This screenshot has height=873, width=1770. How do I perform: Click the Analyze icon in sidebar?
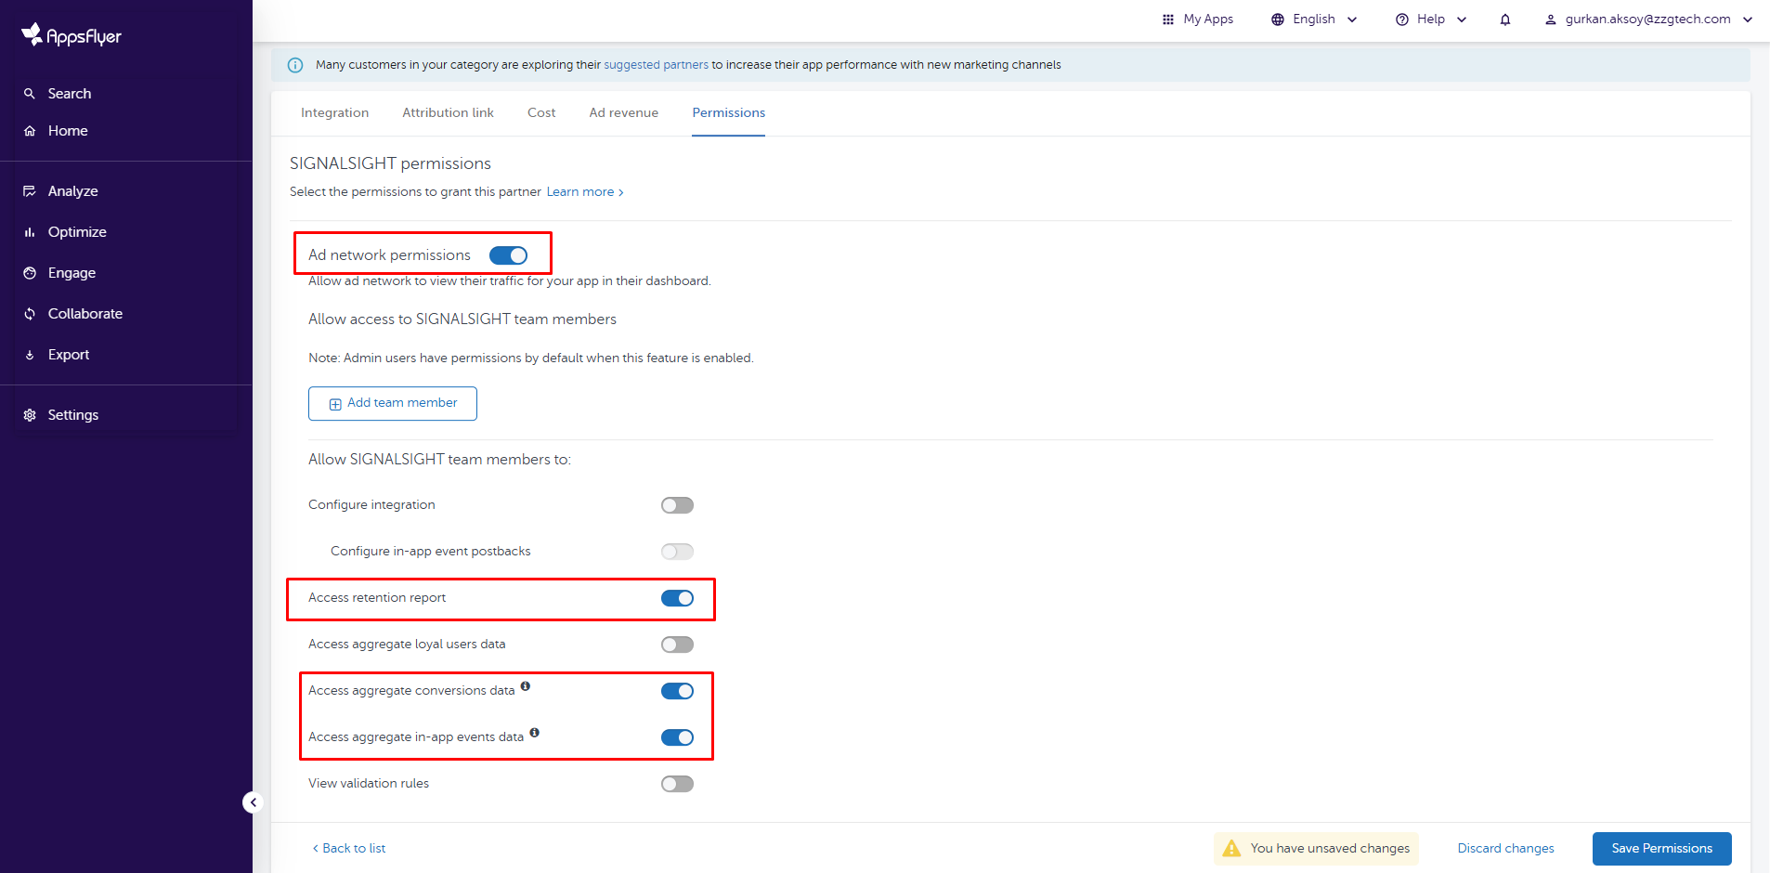pos(30,191)
